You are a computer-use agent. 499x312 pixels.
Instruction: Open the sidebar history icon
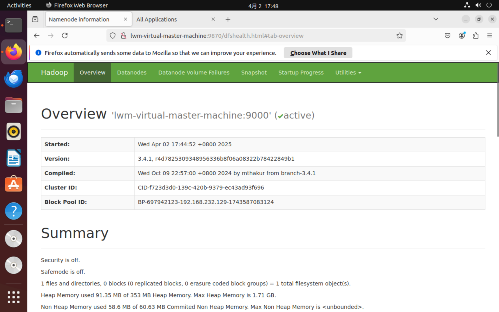click(35, 19)
